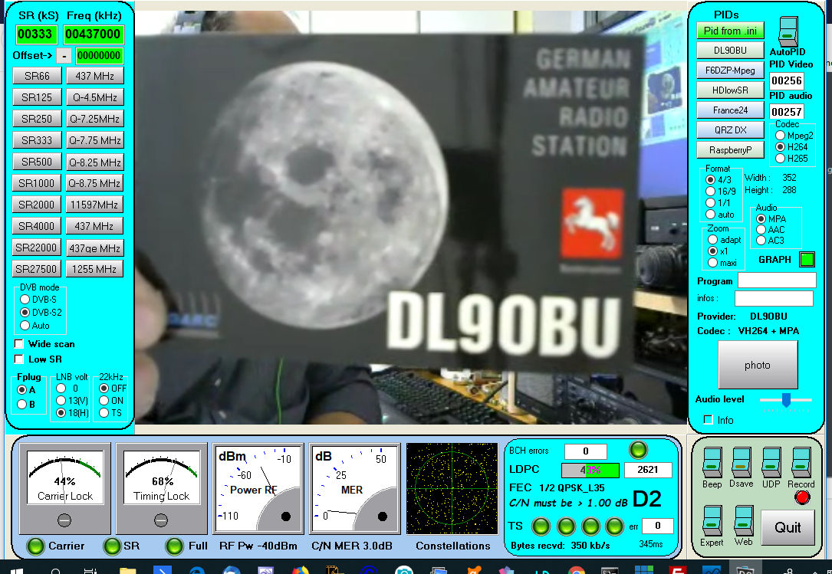Image resolution: width=832 pixels, height=574 pixels.
Task: Click the Program text field
Action: click(776, 280)
